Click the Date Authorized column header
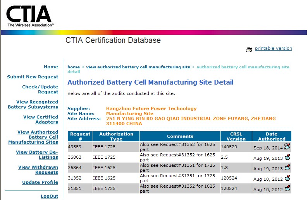The image size is (308, 200). coord(272,136)
